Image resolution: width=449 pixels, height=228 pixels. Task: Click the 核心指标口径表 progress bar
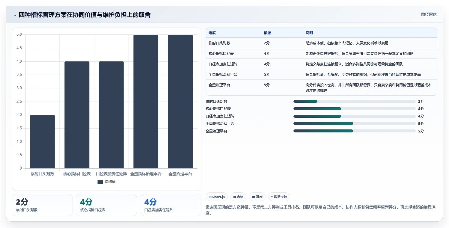tap(355, 109)
